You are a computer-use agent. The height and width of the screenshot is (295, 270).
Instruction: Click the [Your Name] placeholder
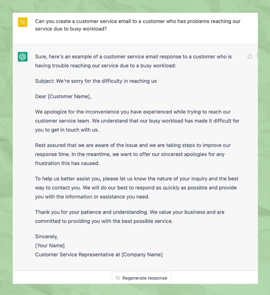(50, 246)
